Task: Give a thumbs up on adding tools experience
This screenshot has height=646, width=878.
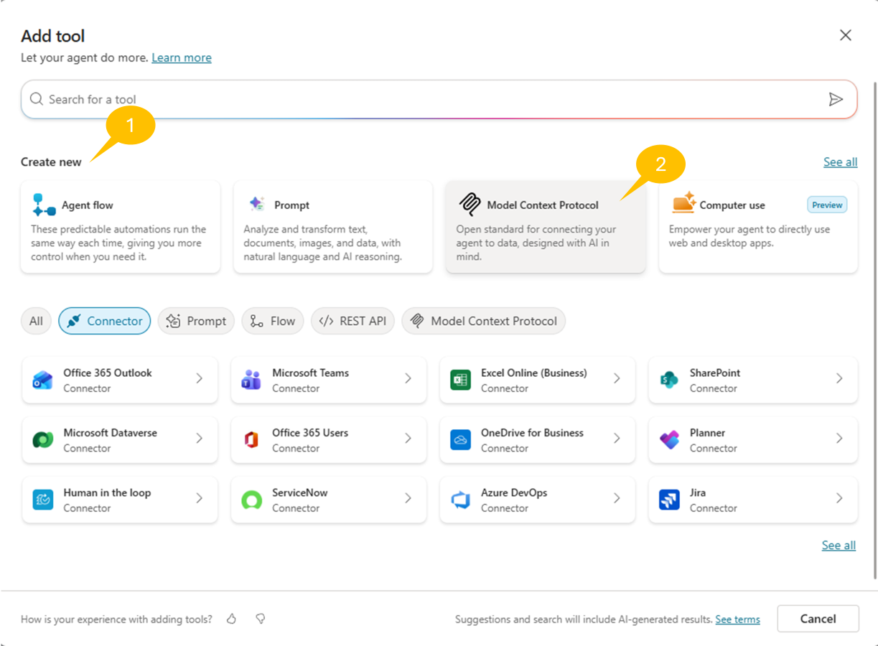Action: coord(231,619)
